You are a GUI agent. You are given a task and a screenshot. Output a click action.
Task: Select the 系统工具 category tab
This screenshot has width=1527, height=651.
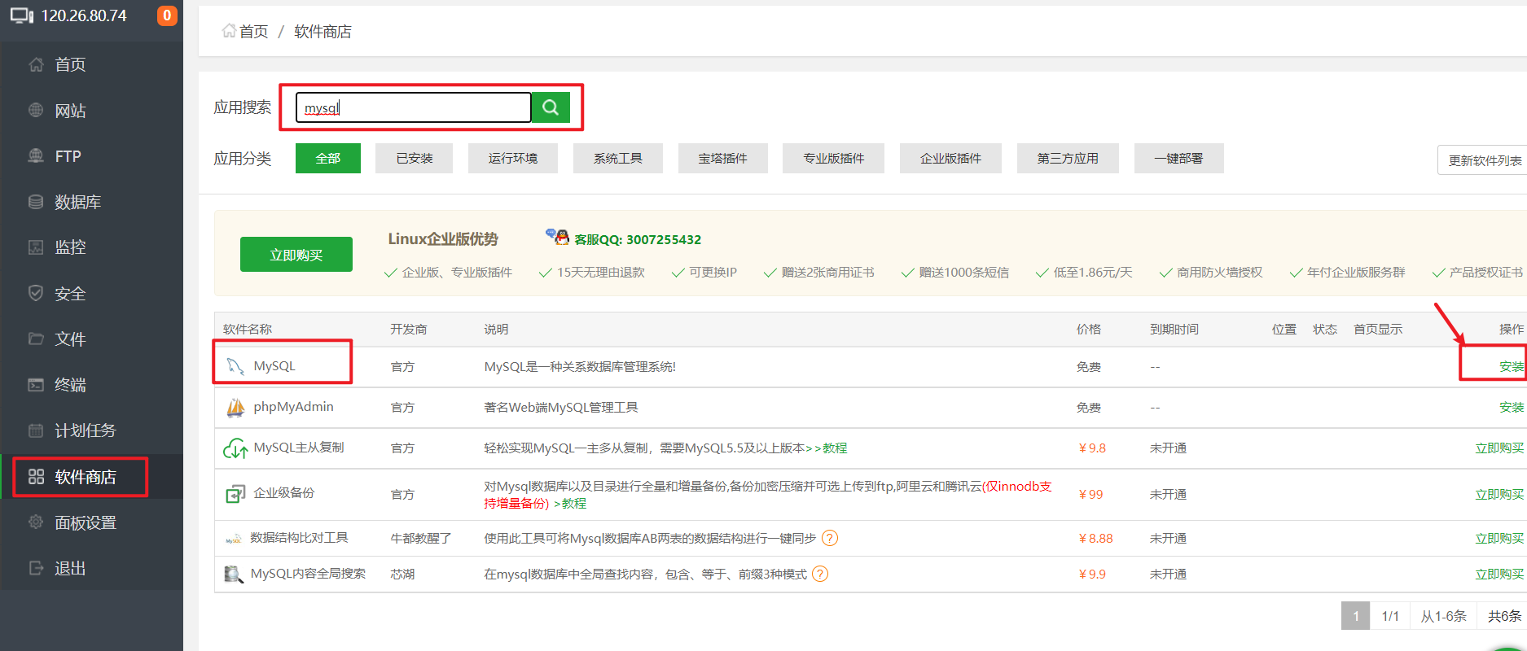(618, 158)
